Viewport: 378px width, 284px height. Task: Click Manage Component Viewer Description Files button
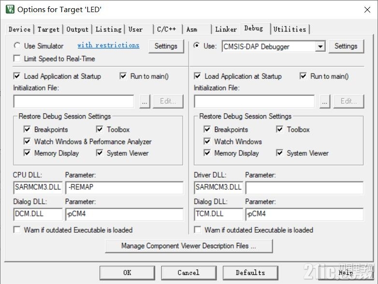click(x=189, y=246)
